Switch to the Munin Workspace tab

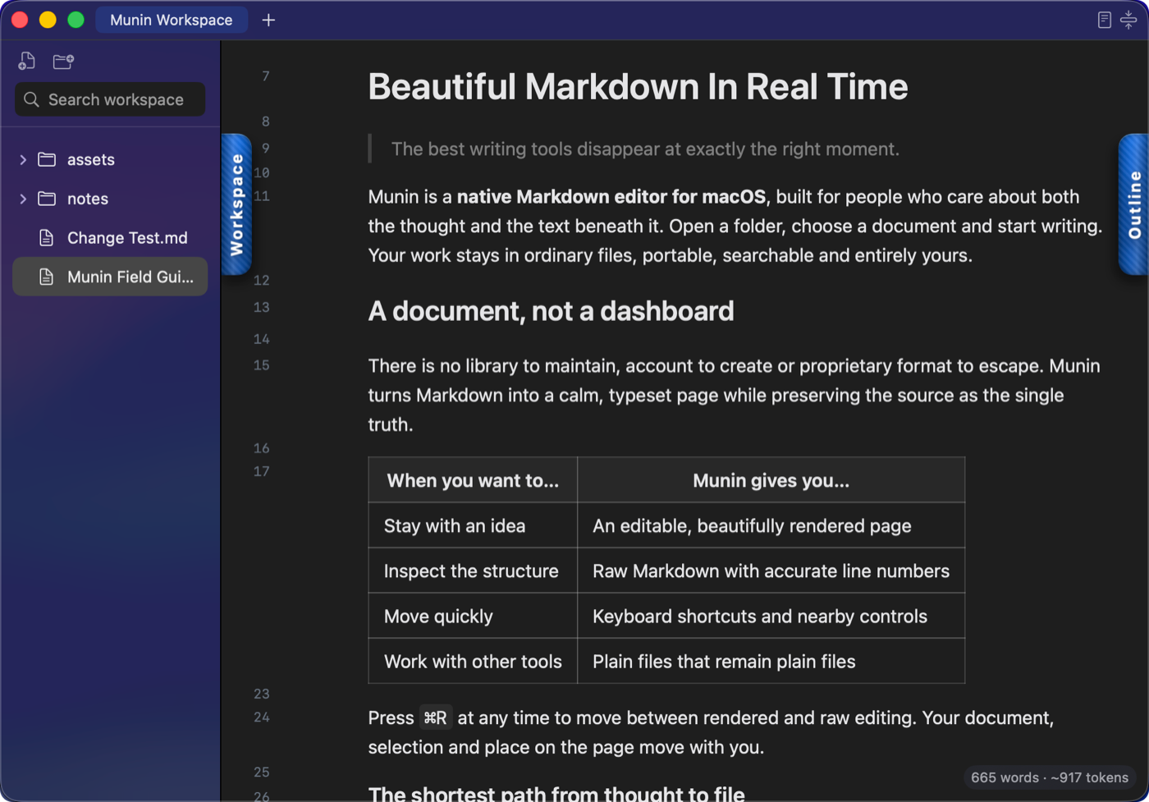coord(172,20)
